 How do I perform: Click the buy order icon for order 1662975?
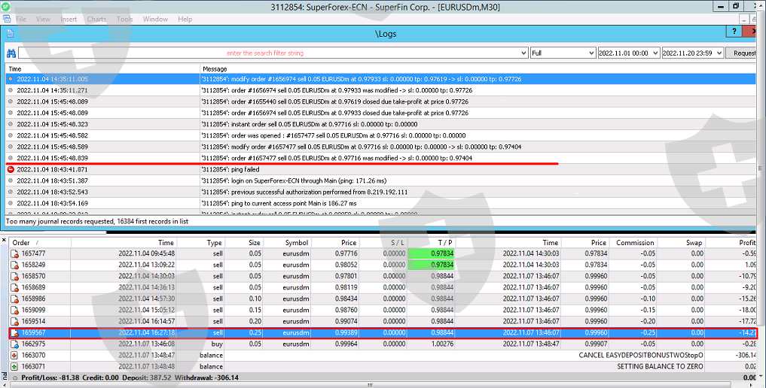14,344
